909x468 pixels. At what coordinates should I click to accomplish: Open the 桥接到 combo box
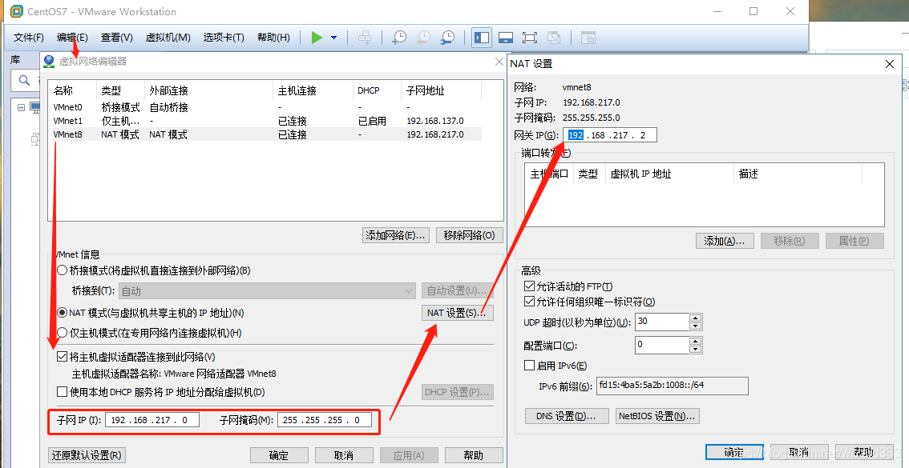(x=268, y=291)
